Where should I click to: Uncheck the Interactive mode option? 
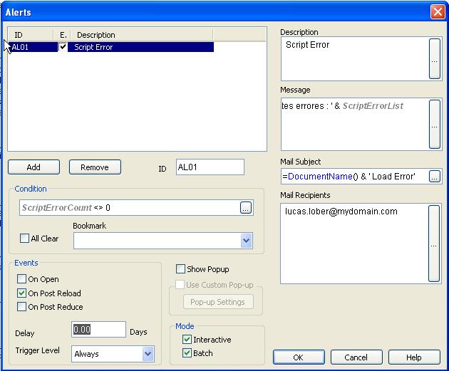187,339
